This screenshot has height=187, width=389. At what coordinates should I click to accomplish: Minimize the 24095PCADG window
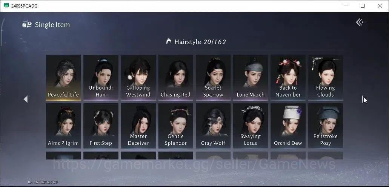345,6
